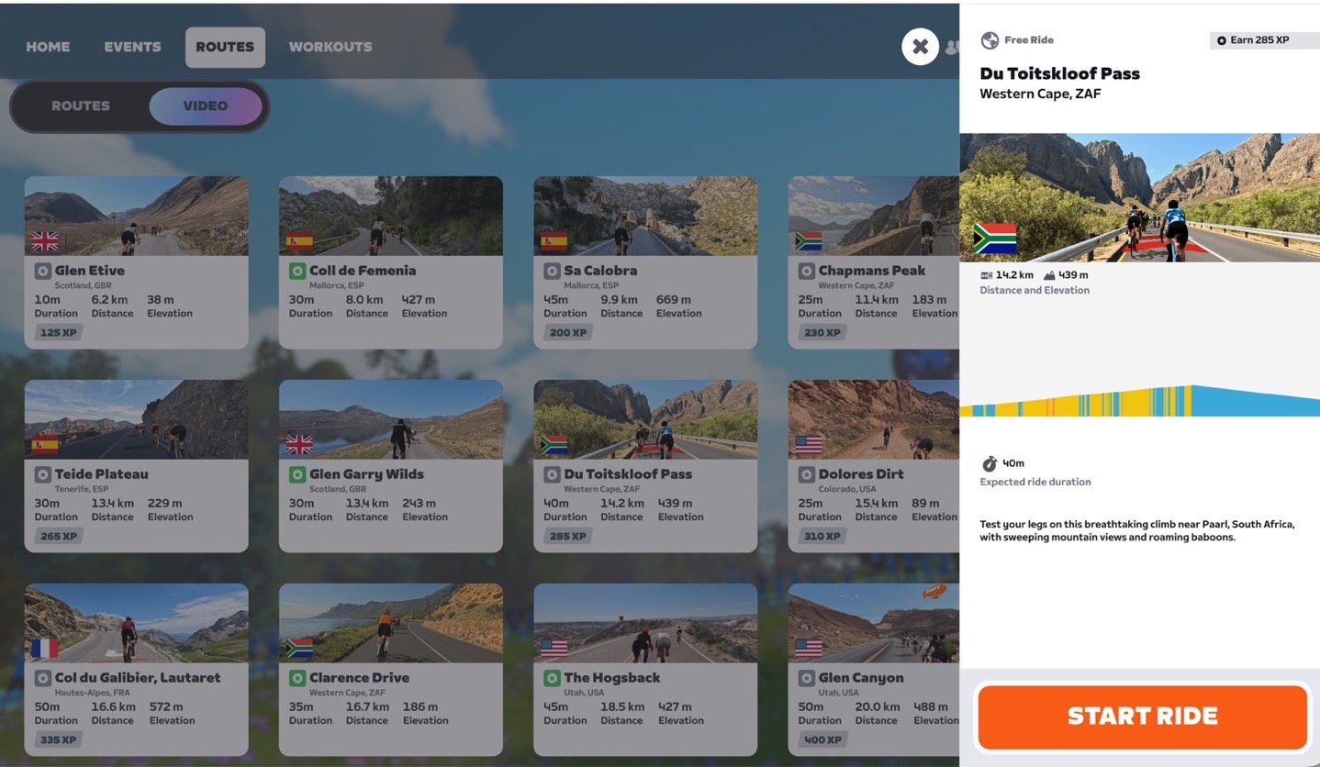Screen dimensions: 1320x767
Task: Pick The Hogsback route thumbnail
Action: point(645,623)
